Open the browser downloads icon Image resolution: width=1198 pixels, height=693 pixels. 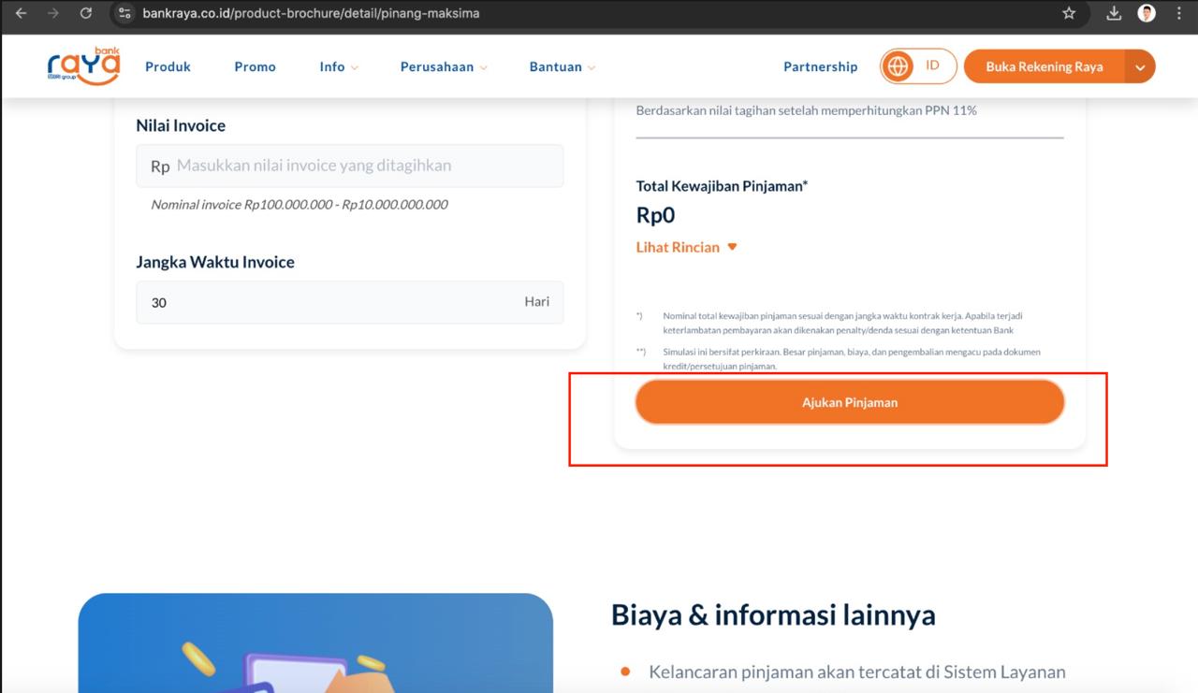pyautogui.click(x=1114, y=13)
